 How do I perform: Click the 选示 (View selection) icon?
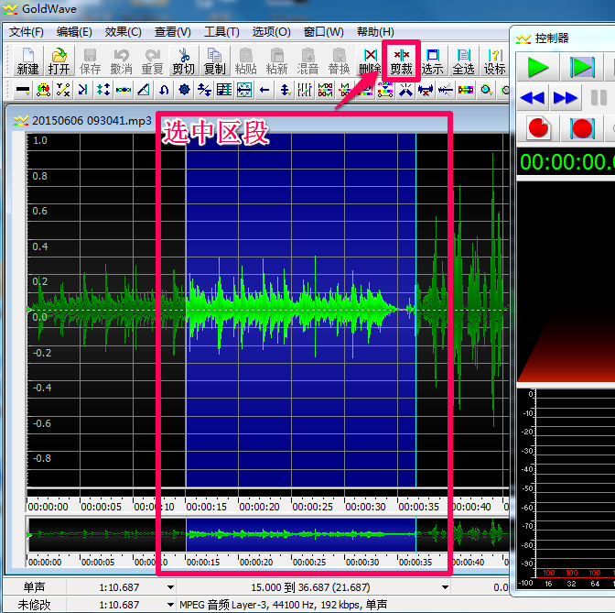pos(432,60)
